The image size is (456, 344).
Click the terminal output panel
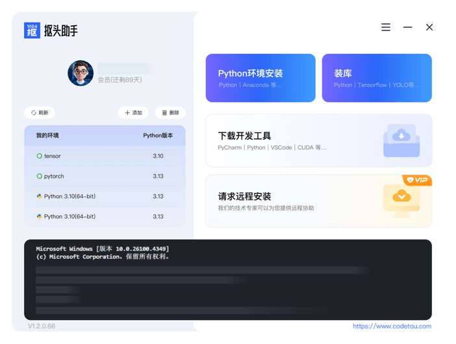point(228,280)
